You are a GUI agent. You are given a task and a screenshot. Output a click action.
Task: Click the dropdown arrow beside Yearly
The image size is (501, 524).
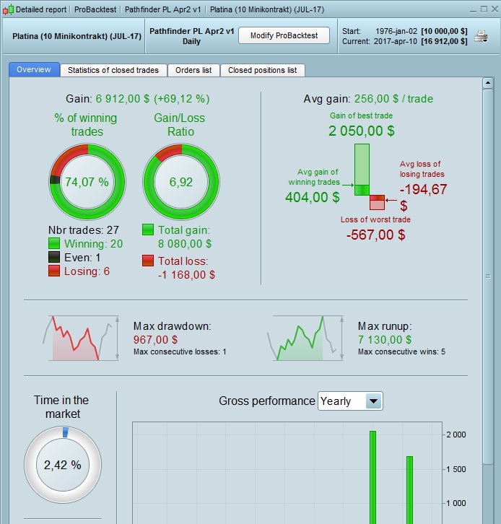374,401
